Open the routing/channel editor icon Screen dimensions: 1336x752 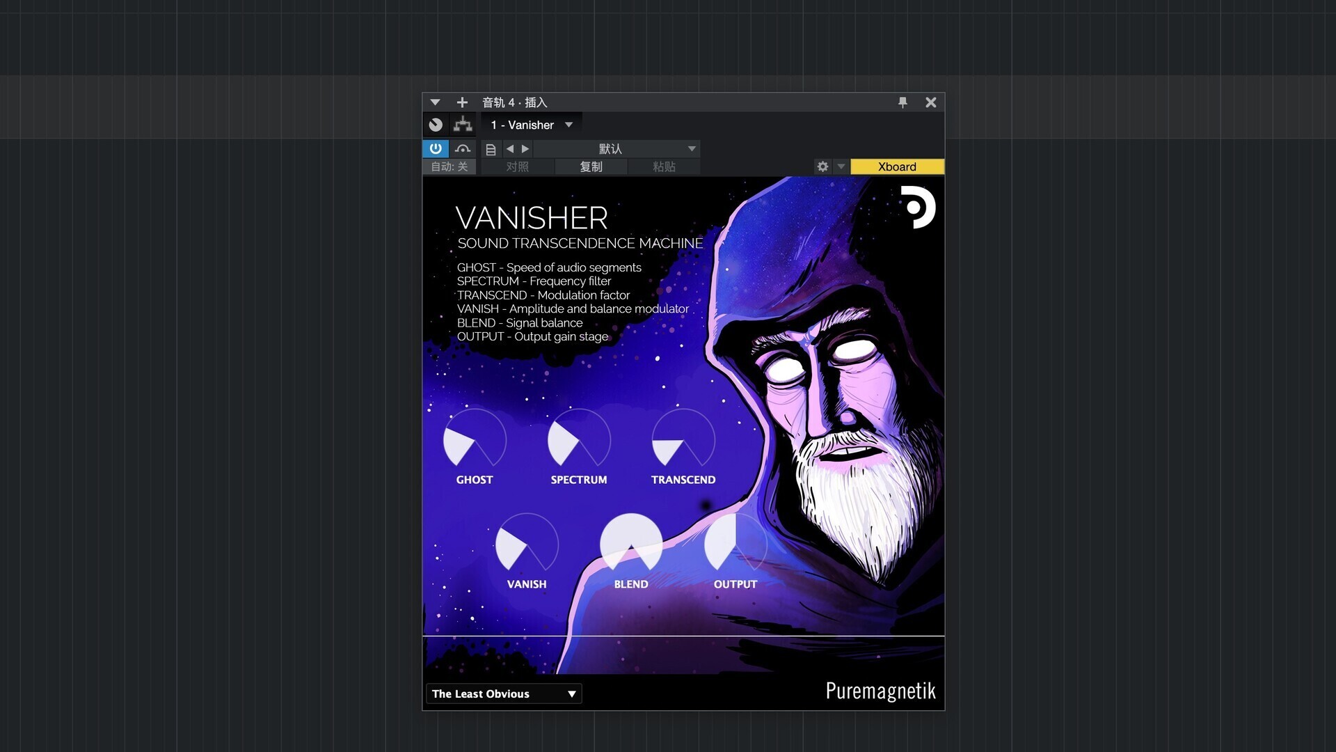463,125
